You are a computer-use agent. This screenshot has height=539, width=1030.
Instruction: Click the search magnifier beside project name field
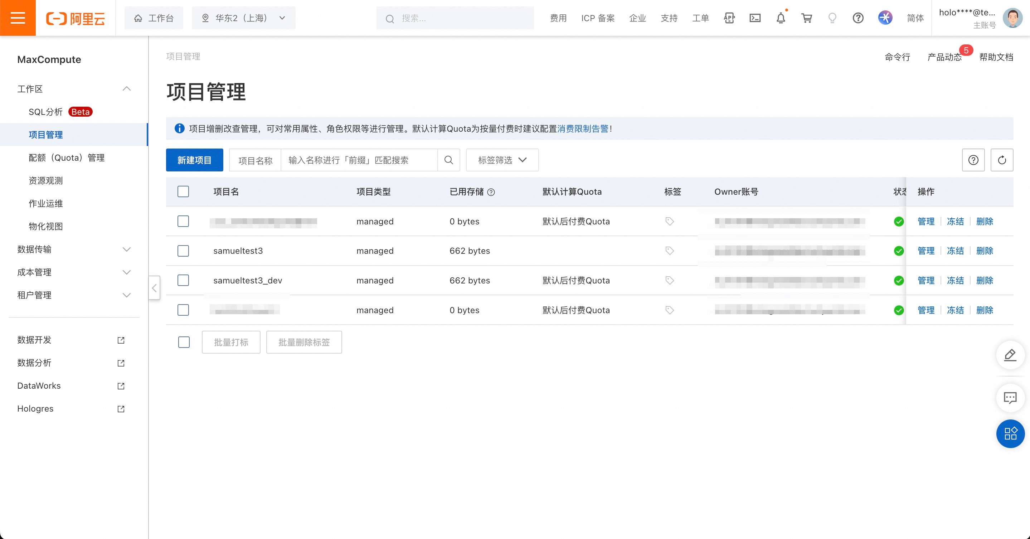click(449, 160)
